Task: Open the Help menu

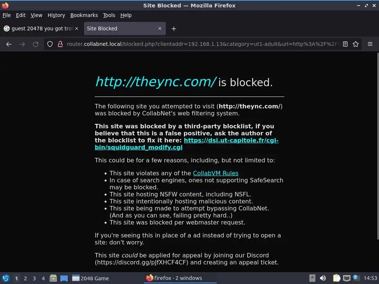Action: pos(126,15)
